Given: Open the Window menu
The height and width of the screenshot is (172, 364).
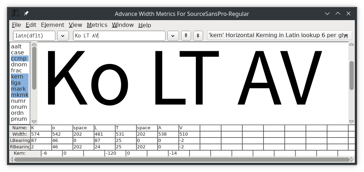Looking at the screenshot, I should pos(123,25).
